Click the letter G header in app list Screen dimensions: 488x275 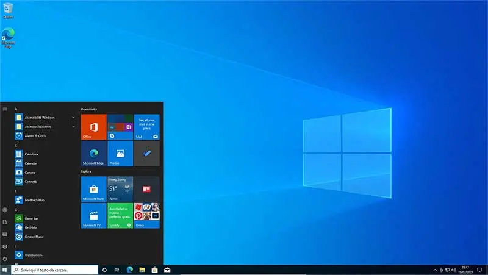coord(16,209)
